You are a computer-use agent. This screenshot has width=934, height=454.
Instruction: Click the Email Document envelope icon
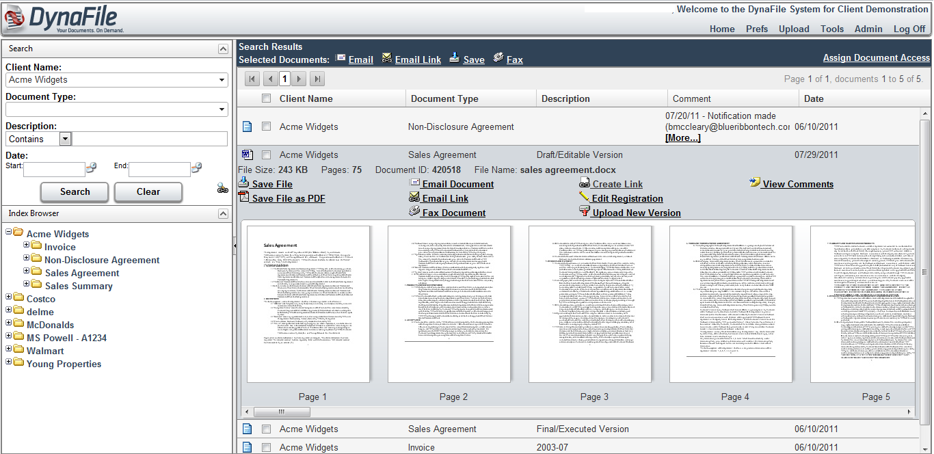point(414,183)
